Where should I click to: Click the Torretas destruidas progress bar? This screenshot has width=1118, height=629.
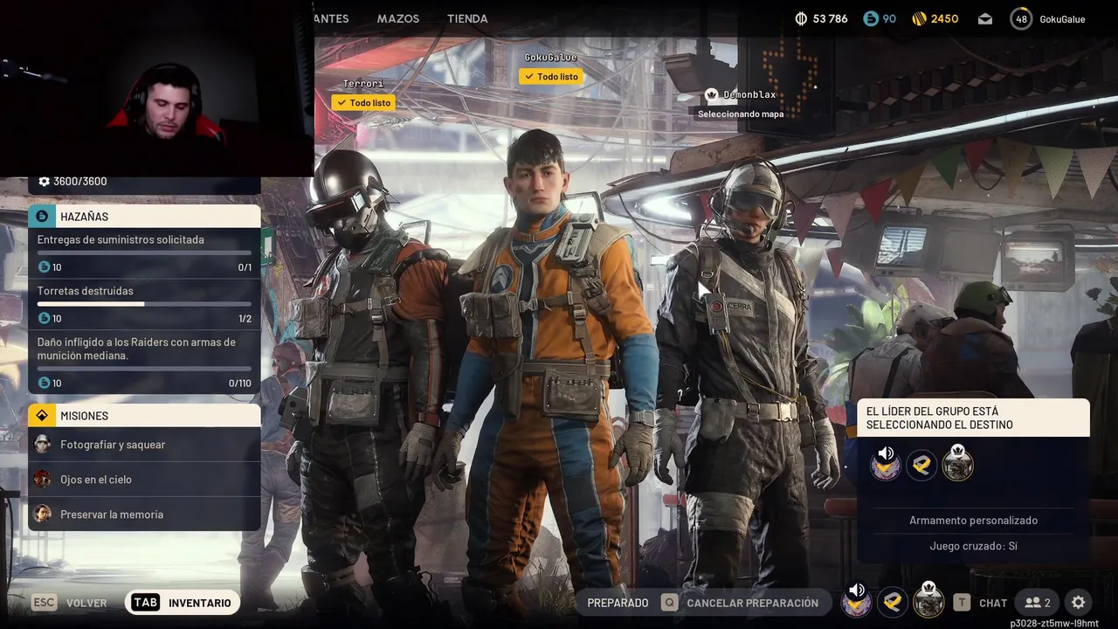point(144,304)
